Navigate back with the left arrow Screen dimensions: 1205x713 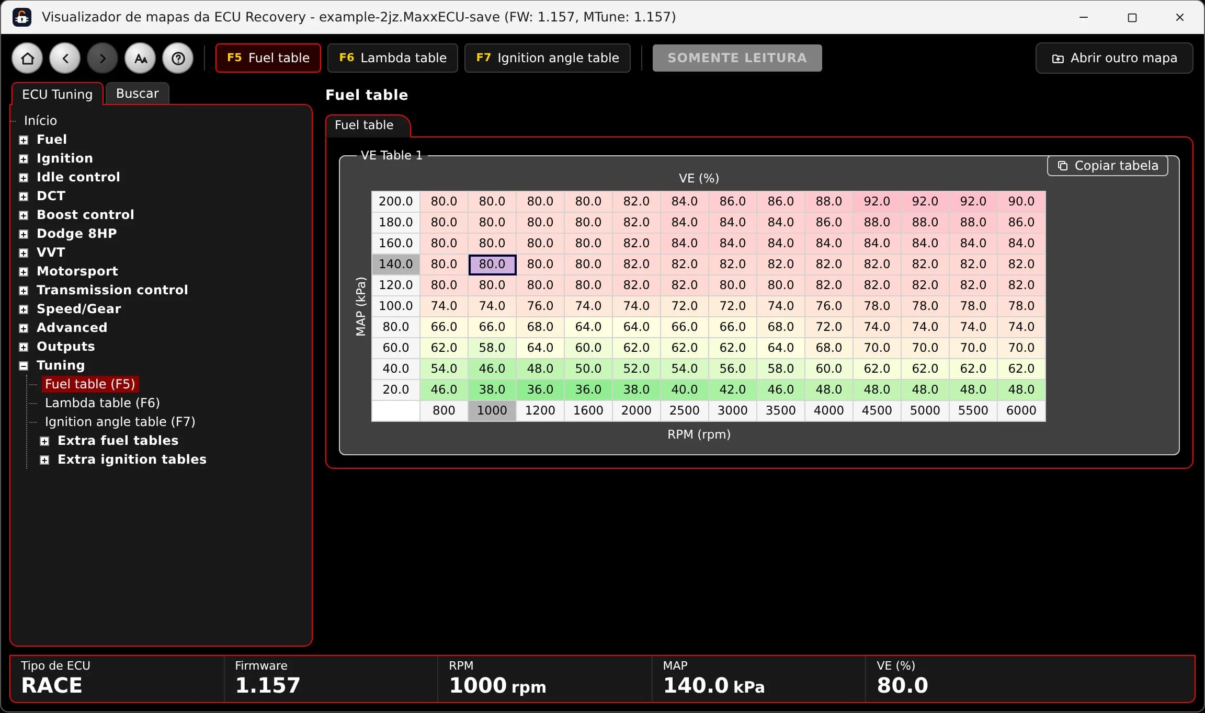(x=65, y=58)
